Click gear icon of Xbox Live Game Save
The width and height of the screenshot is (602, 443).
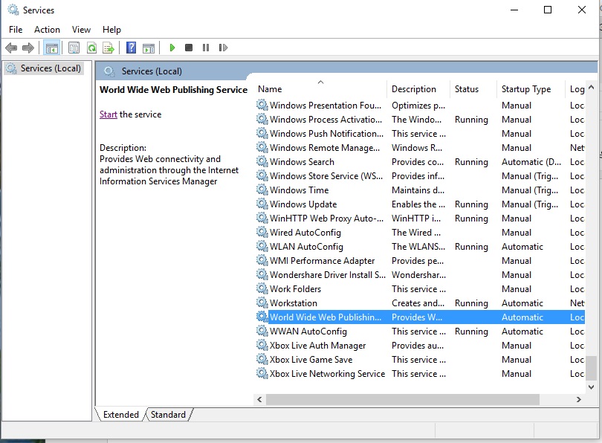262,359
